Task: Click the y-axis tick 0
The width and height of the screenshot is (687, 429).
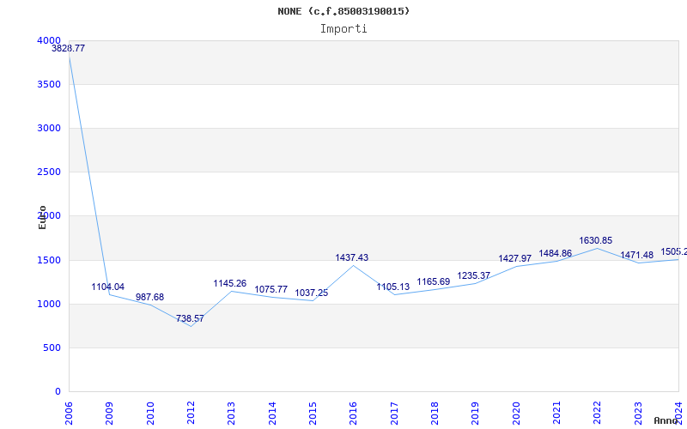Action: 58,392
